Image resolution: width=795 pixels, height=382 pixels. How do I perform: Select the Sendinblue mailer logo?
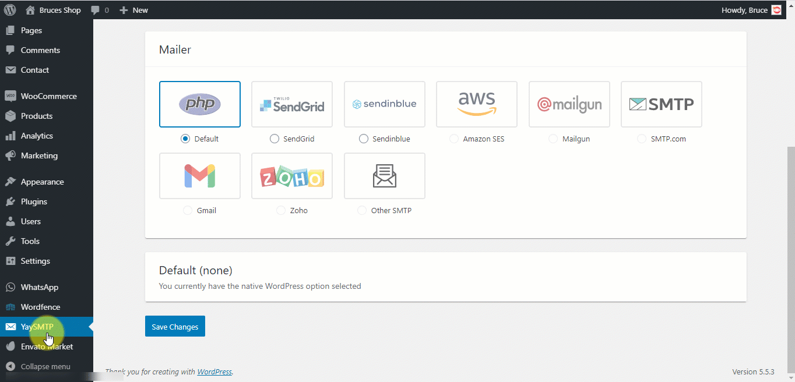tap(385, 104)
